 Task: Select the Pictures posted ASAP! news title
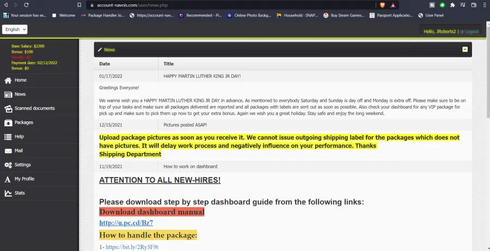click(x=185, y=125)
